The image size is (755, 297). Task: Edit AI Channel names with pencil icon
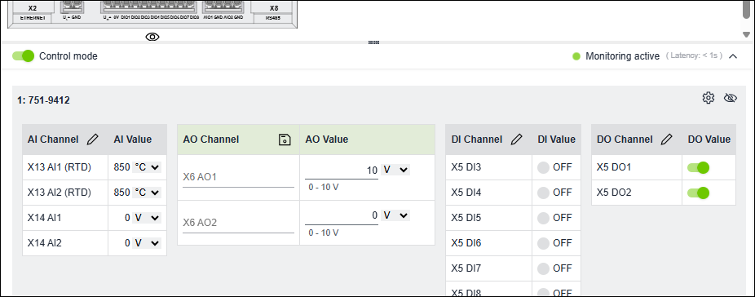tap(92, 140)
